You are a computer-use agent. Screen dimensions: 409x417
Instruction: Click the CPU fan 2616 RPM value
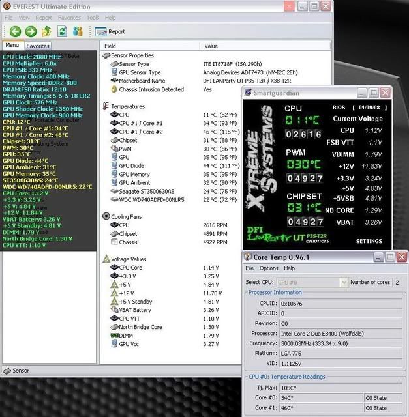point(215,225)
